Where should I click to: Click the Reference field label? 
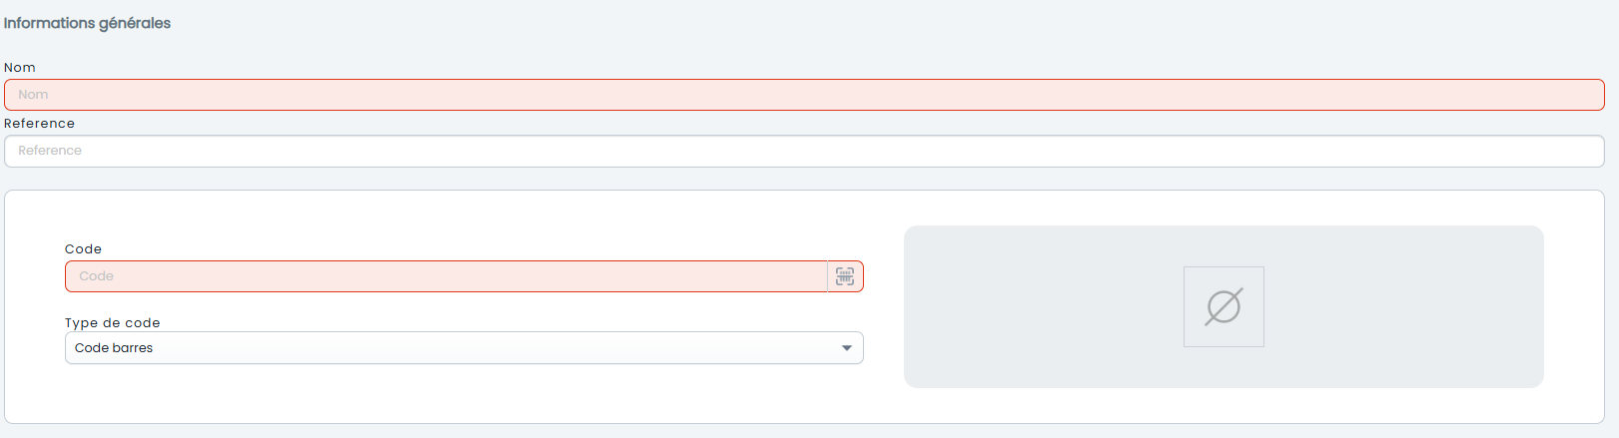pyautogui.click(x=39, y=124)
